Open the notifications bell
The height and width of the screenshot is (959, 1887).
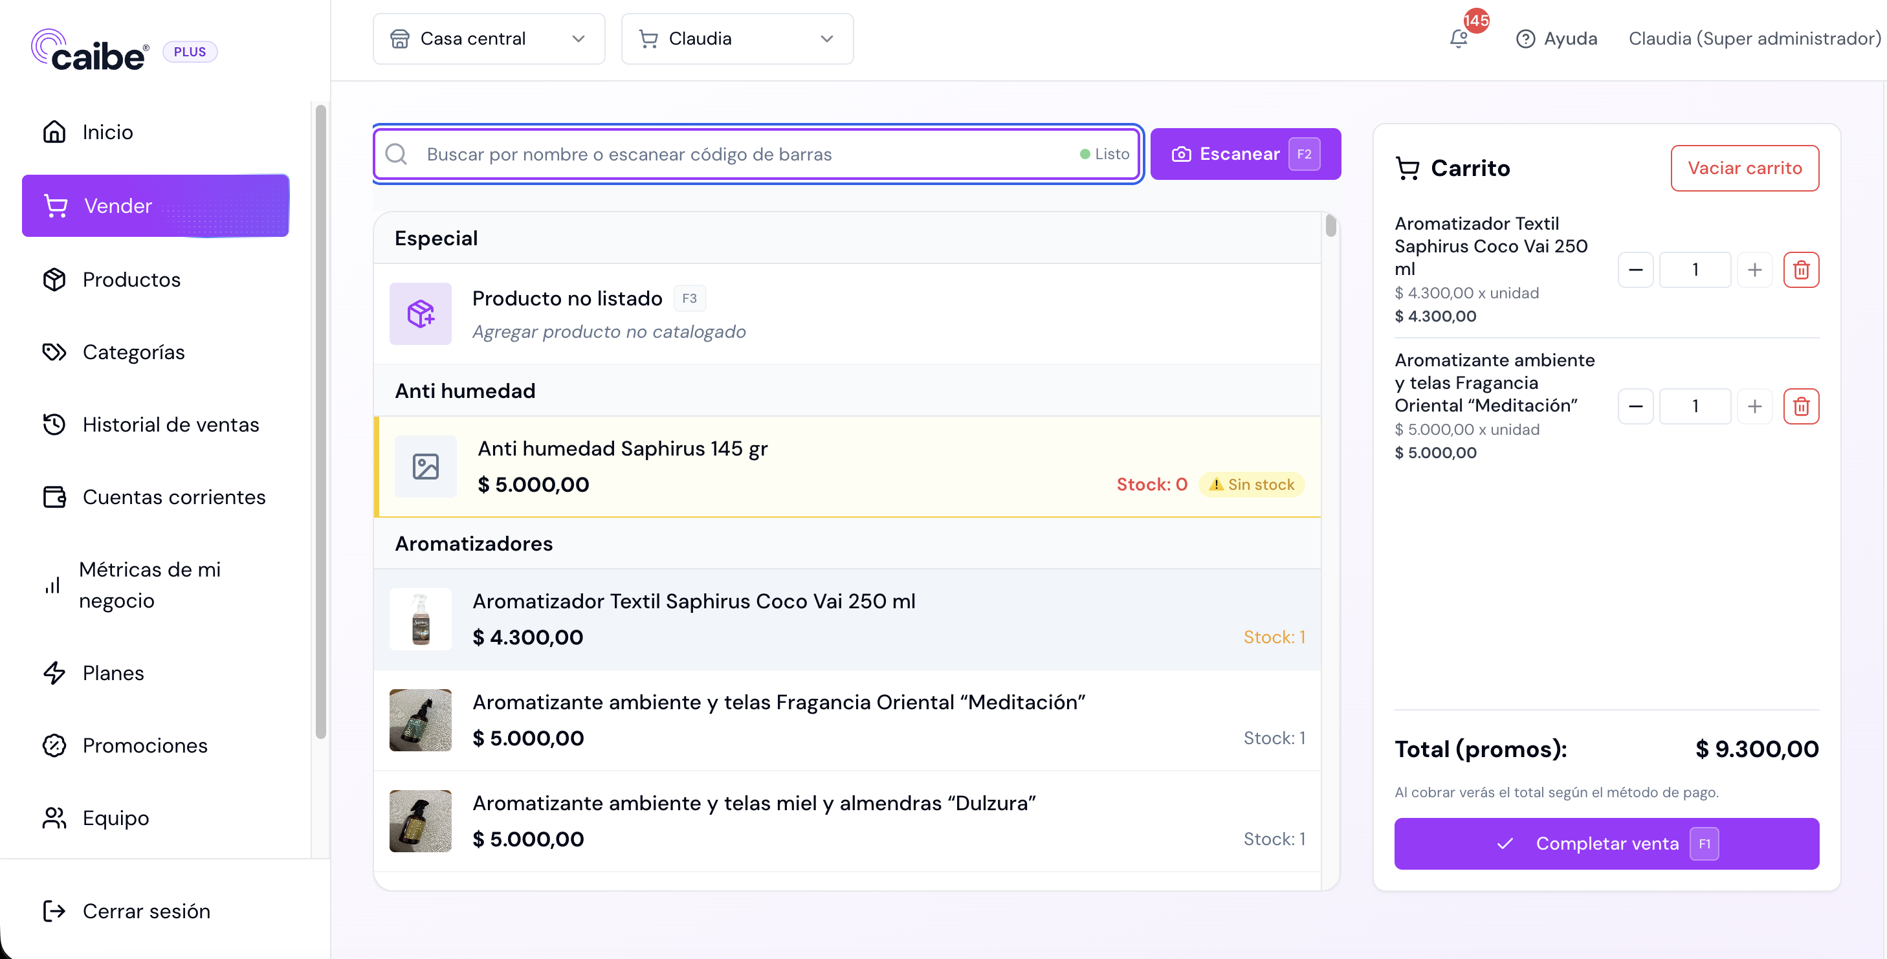1459,38
